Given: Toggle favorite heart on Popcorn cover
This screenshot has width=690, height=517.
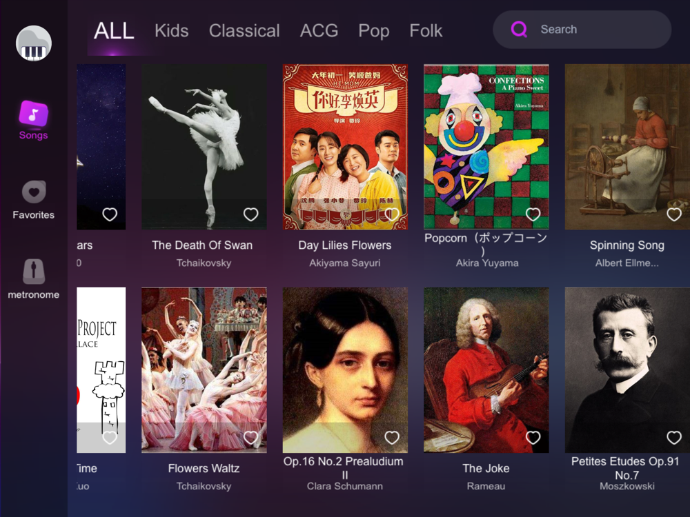Looking at the screenshot, I should [533, 214].
